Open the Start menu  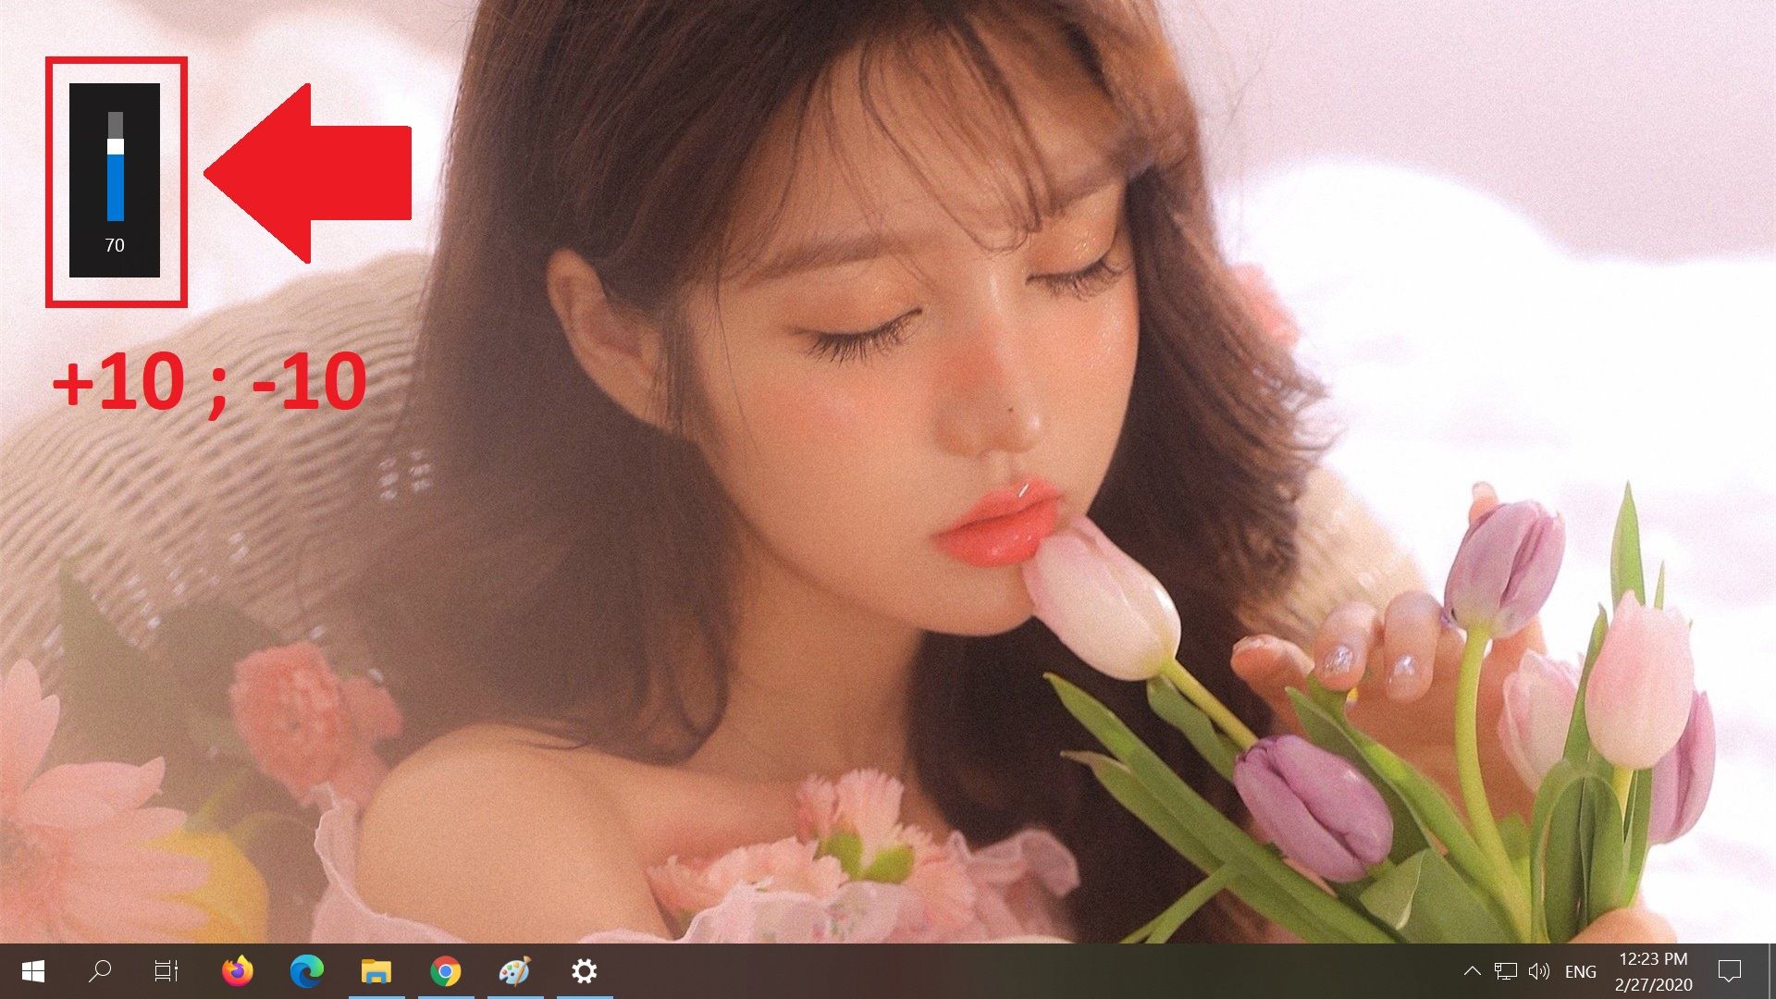tap(33, 971)
